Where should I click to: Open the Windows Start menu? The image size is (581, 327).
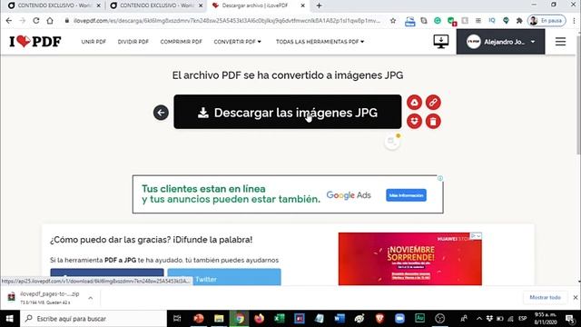tap(10, 319)
